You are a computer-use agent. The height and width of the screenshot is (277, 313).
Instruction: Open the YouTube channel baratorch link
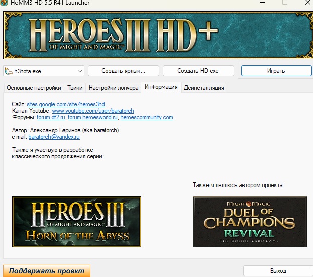point(93,111)
